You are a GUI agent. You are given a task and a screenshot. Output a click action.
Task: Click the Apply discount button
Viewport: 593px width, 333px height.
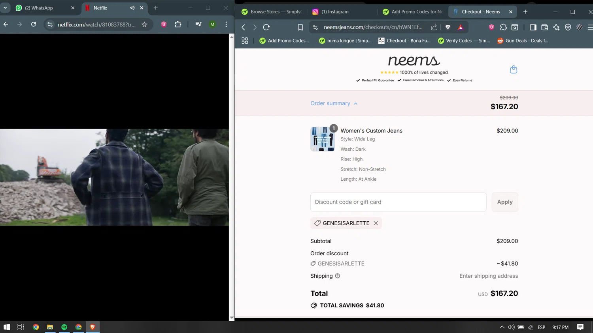pyautogui.click(x=505, y=202)
